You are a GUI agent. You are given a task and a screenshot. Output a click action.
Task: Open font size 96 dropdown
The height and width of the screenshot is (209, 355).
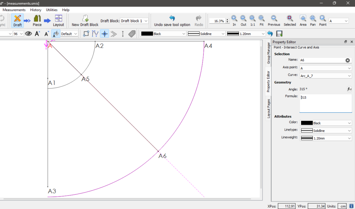pyautogui.click(x=18, y=34)
